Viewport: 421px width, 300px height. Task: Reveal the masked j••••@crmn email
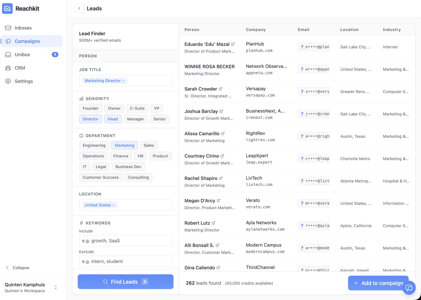click(314, 114)
